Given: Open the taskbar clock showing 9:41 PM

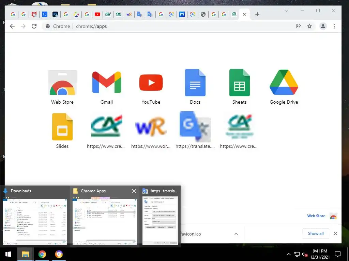Looking at the screenshot, I should 320,254.
